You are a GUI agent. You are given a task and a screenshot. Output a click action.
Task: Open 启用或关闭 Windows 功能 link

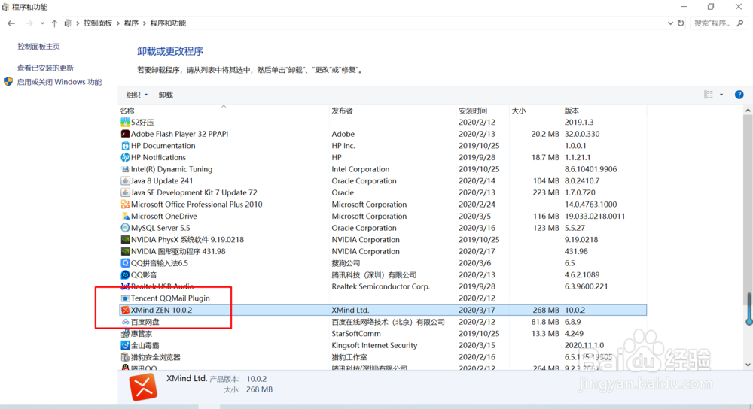tap(59, 82)
